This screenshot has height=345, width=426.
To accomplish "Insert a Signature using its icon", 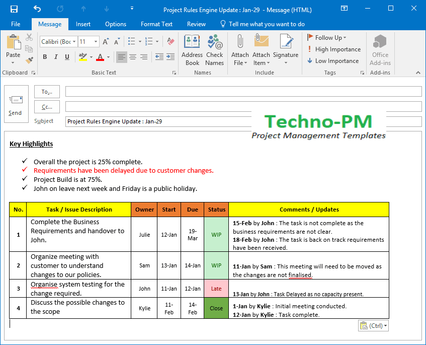I will [286, 49].
